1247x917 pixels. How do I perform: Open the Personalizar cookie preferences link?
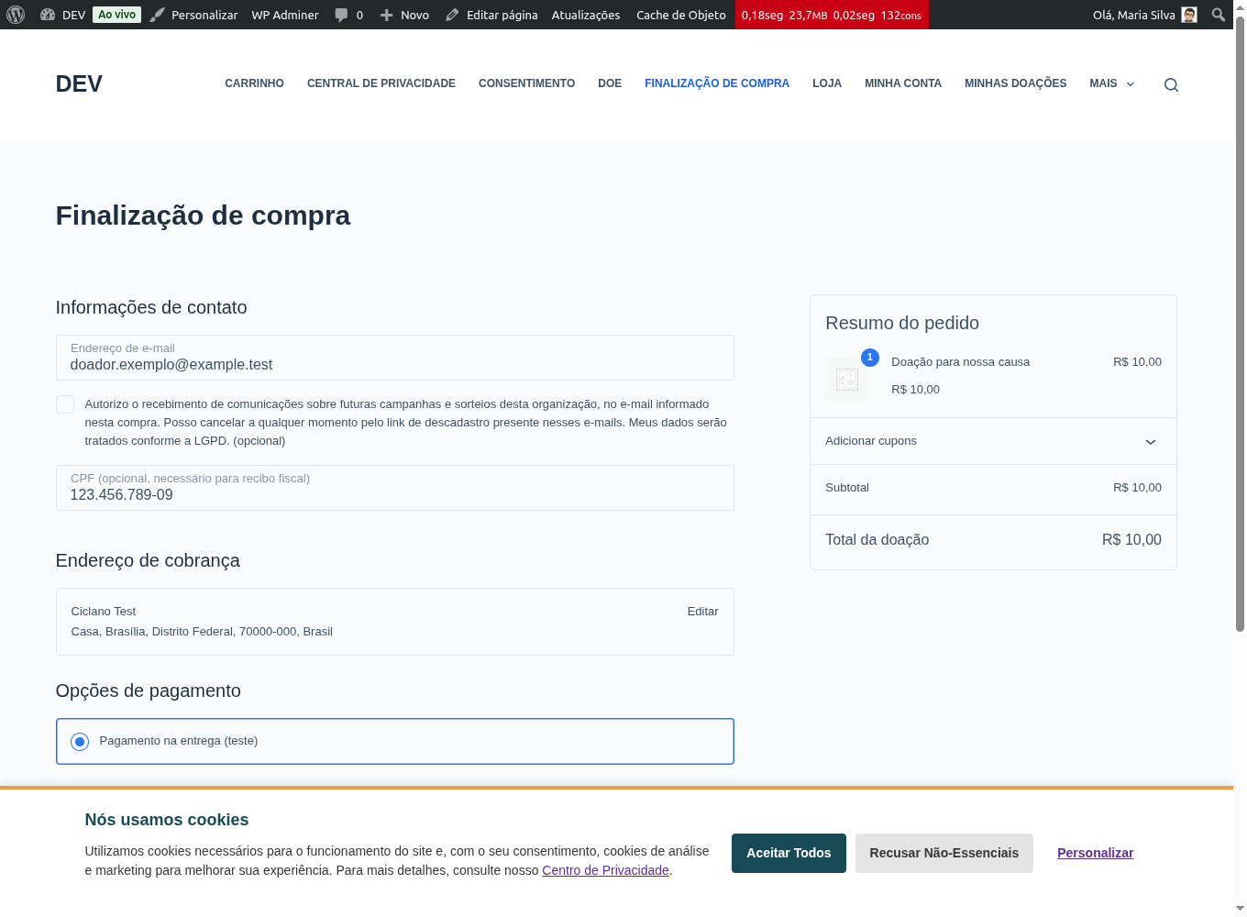coord(1095,853)
